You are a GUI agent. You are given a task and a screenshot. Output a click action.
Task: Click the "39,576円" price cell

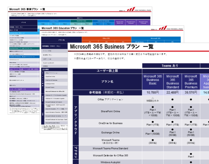191,92
